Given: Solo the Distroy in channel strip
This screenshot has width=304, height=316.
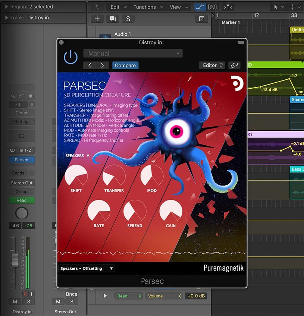Looking at the screenshot, I should pos(28,301).
